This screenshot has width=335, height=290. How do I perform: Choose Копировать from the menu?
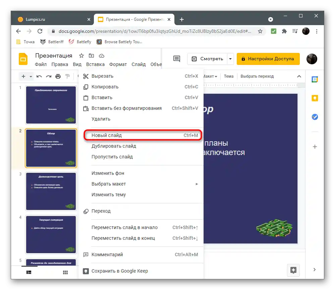click(141, 87)
